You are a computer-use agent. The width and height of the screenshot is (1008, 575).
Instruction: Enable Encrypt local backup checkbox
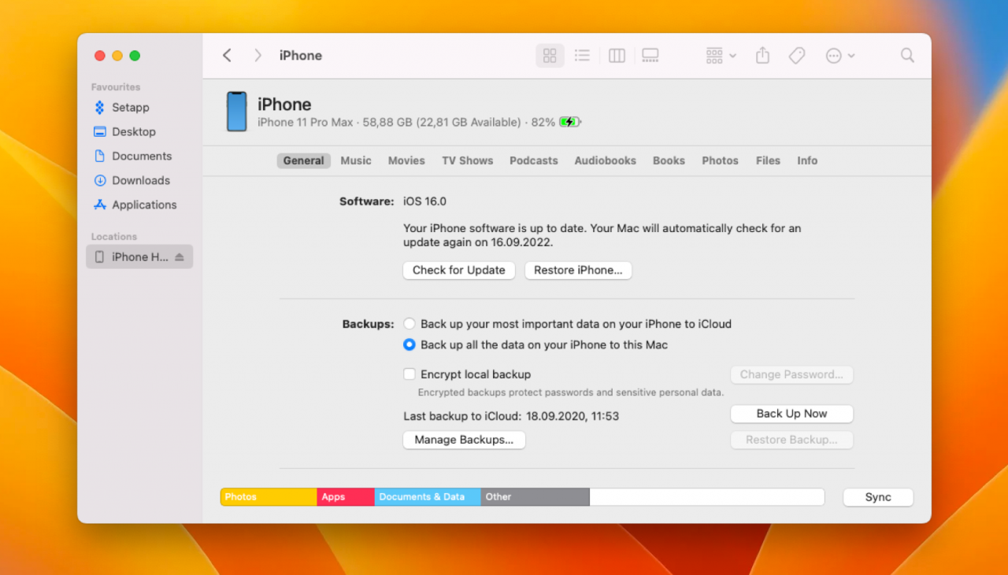409,374
